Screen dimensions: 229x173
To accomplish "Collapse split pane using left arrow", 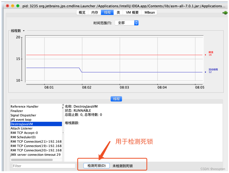I will click(63, 105).
